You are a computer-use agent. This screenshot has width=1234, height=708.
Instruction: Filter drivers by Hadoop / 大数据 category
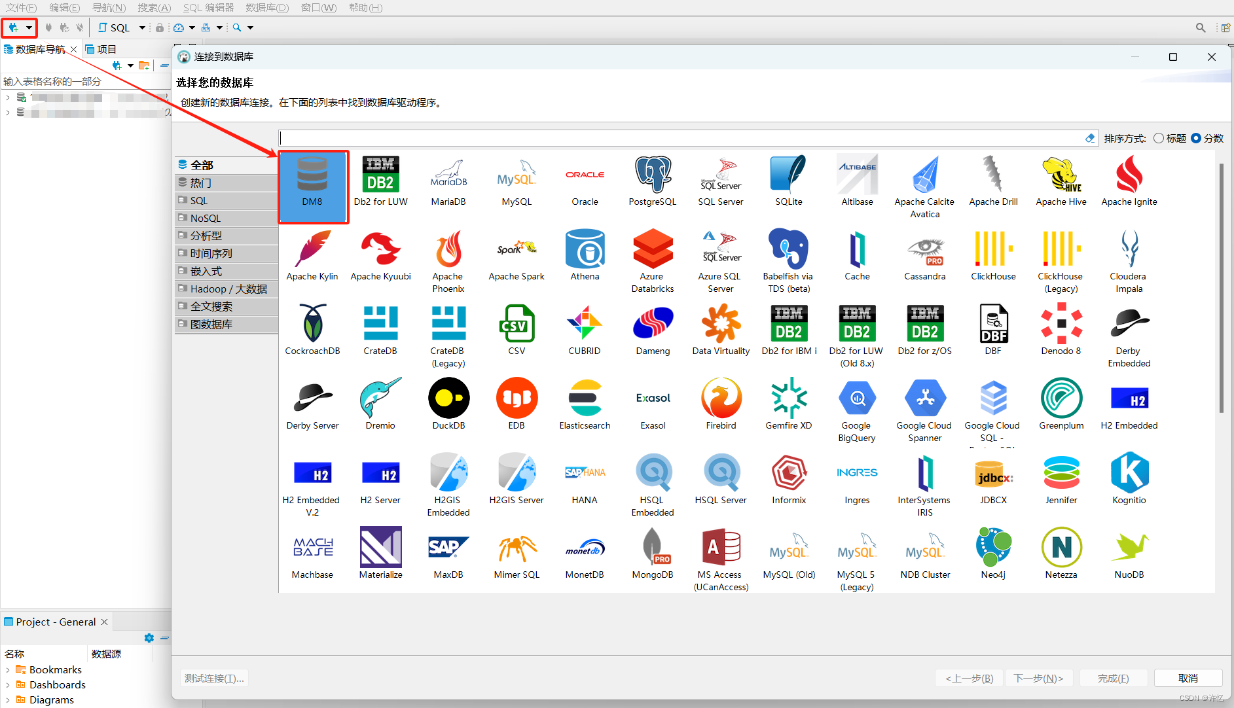(x=227, y=289)
